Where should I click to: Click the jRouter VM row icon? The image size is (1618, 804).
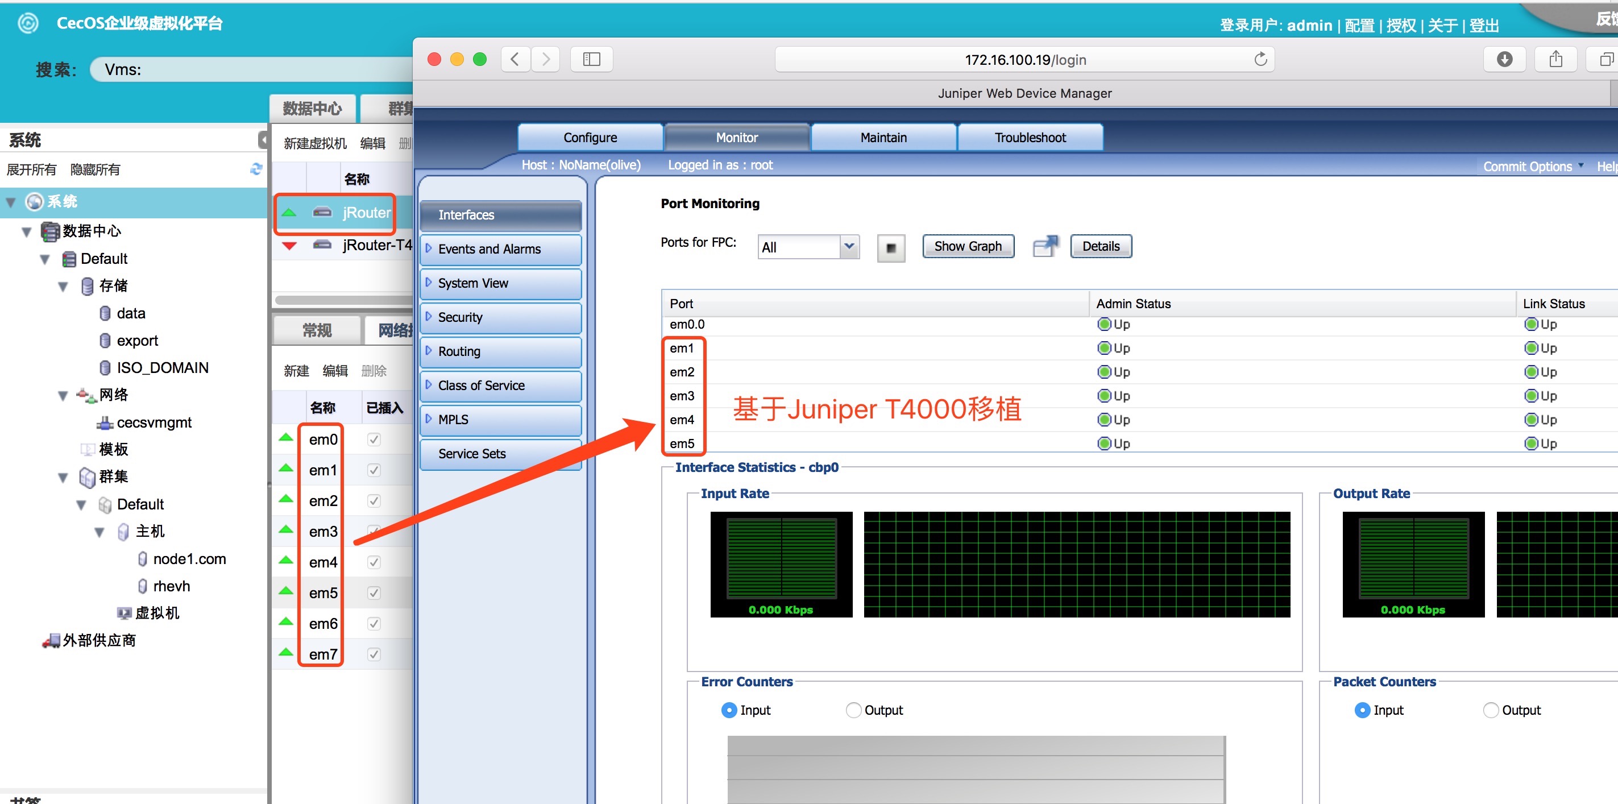point(322,212)
